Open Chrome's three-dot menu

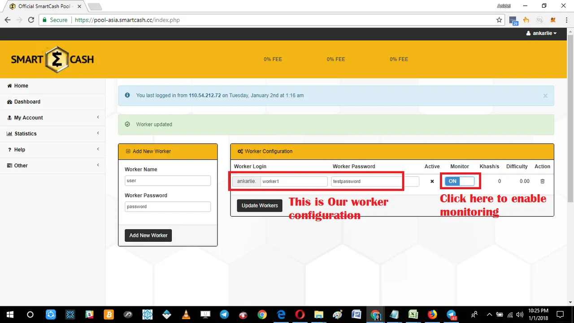tap(566, 20)
